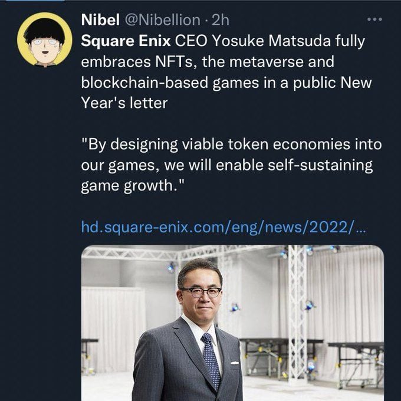Click the truncated ellipsis ending the URL

tap(361, 229)
